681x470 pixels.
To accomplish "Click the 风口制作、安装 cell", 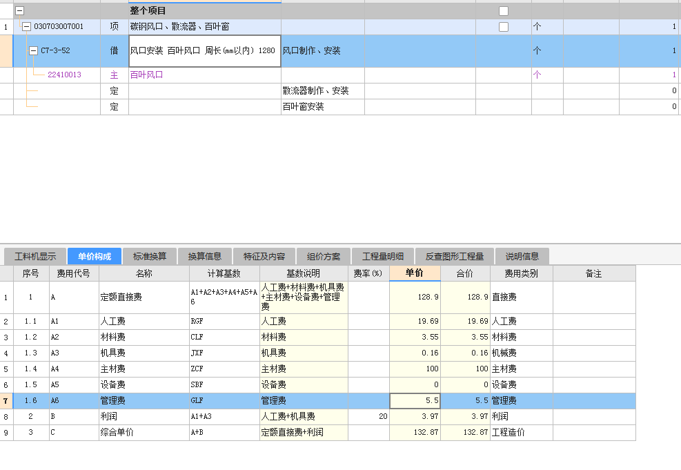I will 323,51.
